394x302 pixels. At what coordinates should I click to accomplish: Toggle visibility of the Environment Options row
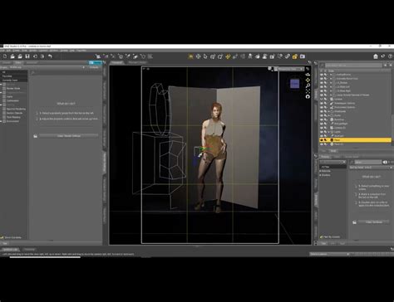point(322,107)
